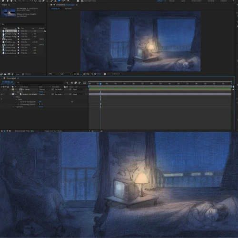Select the Zoom magnifier tool
Image resolution: width=238 pixels, height=238 pixels.
point(15,1)
